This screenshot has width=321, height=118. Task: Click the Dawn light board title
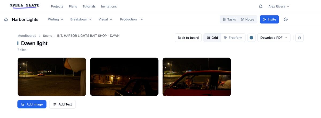tap(34, 43)
